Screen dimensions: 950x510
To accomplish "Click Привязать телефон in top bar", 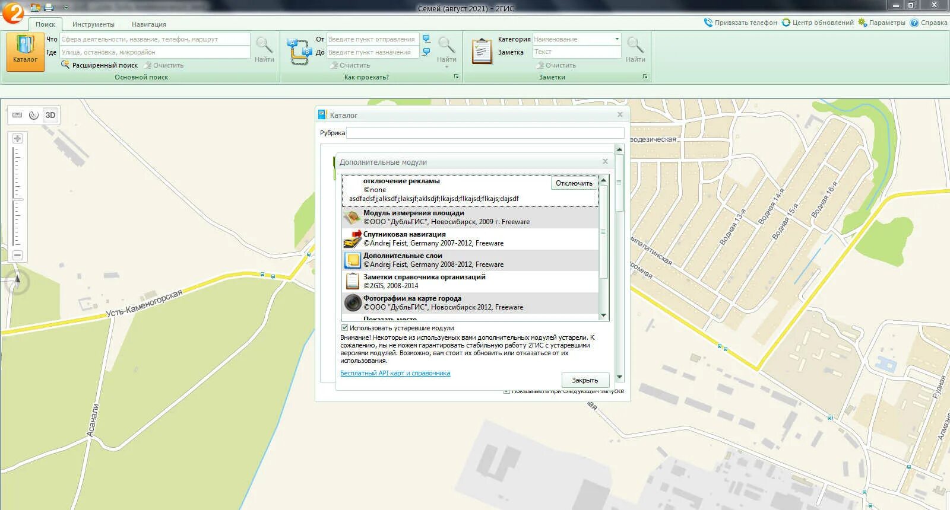I will [740, 23].
